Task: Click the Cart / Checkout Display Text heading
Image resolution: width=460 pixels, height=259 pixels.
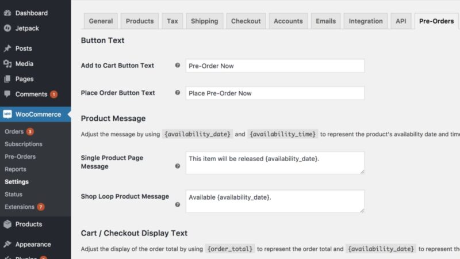Action: [134, 233]
